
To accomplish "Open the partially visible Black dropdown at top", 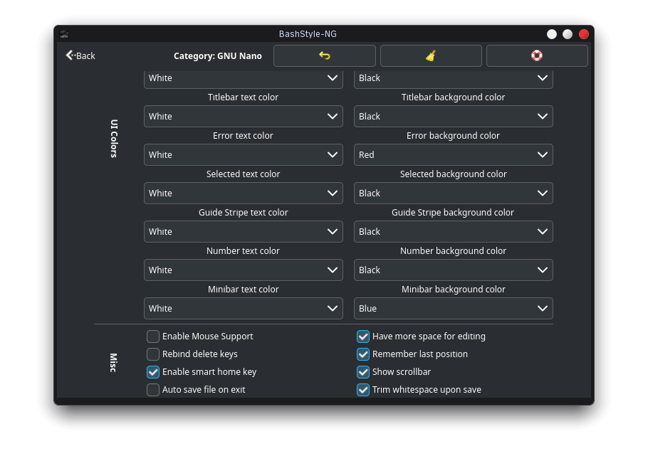I will [454, 79].
